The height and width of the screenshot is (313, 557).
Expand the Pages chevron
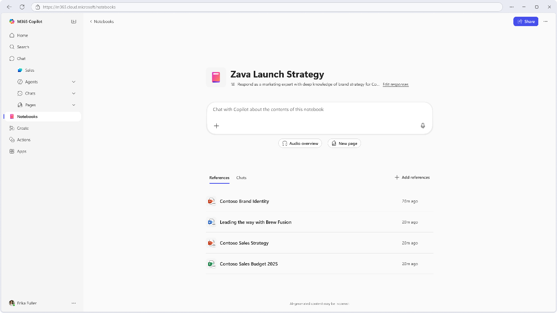pos(74,105)
